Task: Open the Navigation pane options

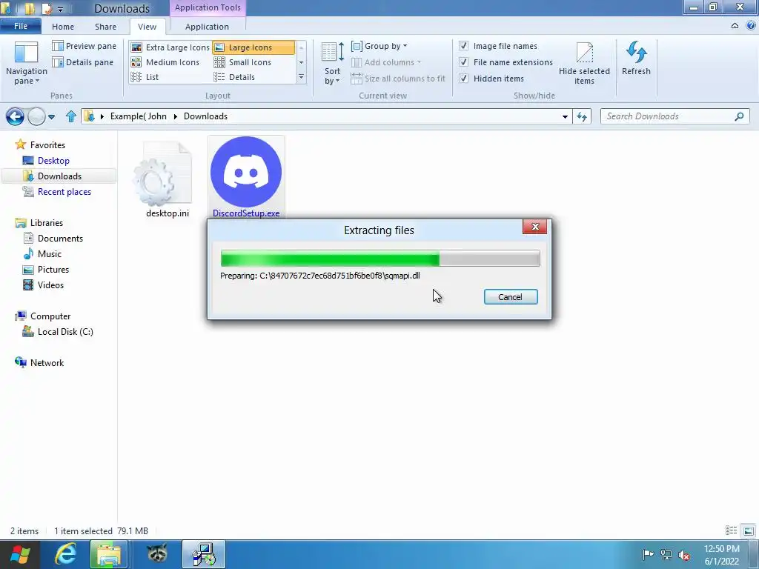Action: [x=26, y=63]
